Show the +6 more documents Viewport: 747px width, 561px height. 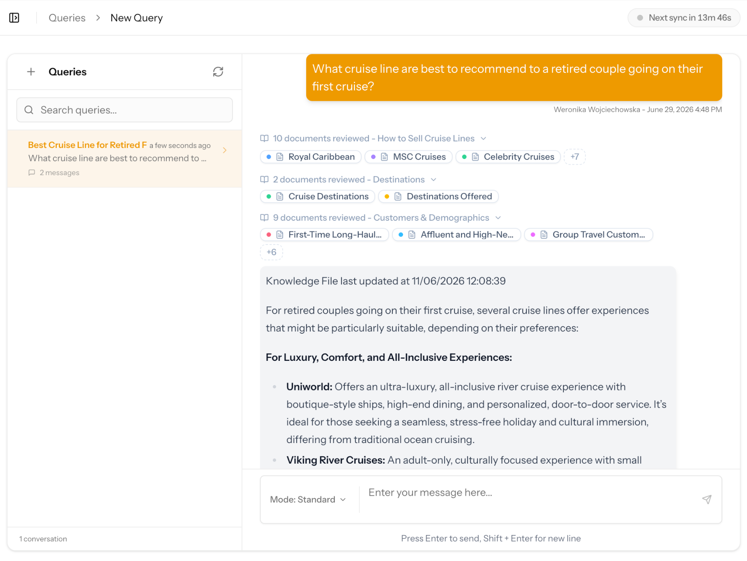272,252
